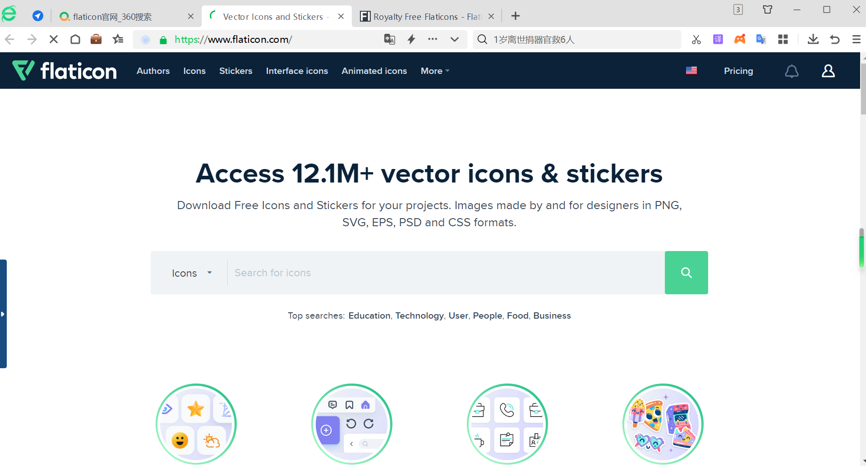Open the favorites star list

[x=118, y=40]
